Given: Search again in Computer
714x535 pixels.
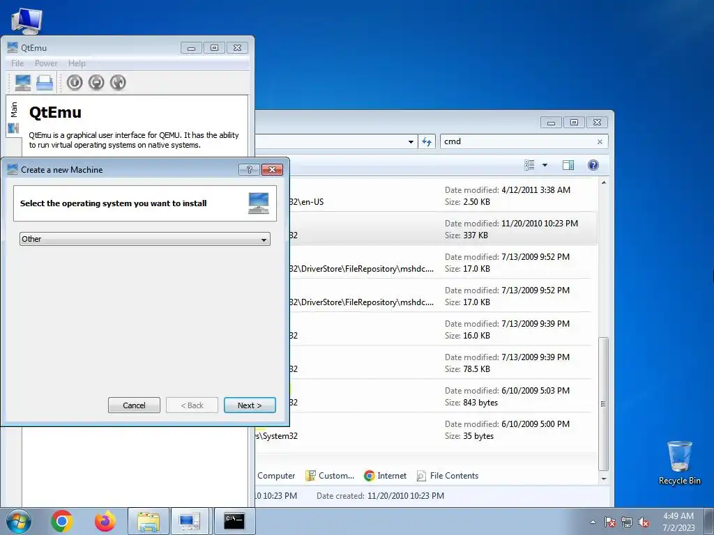Looking at the screenshot, I should pyautogui.click(x=276, y=476).
